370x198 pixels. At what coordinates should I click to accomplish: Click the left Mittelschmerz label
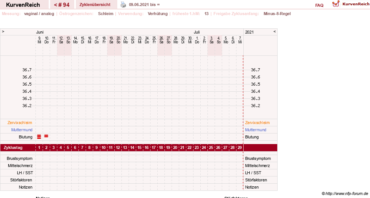[20, 166]
